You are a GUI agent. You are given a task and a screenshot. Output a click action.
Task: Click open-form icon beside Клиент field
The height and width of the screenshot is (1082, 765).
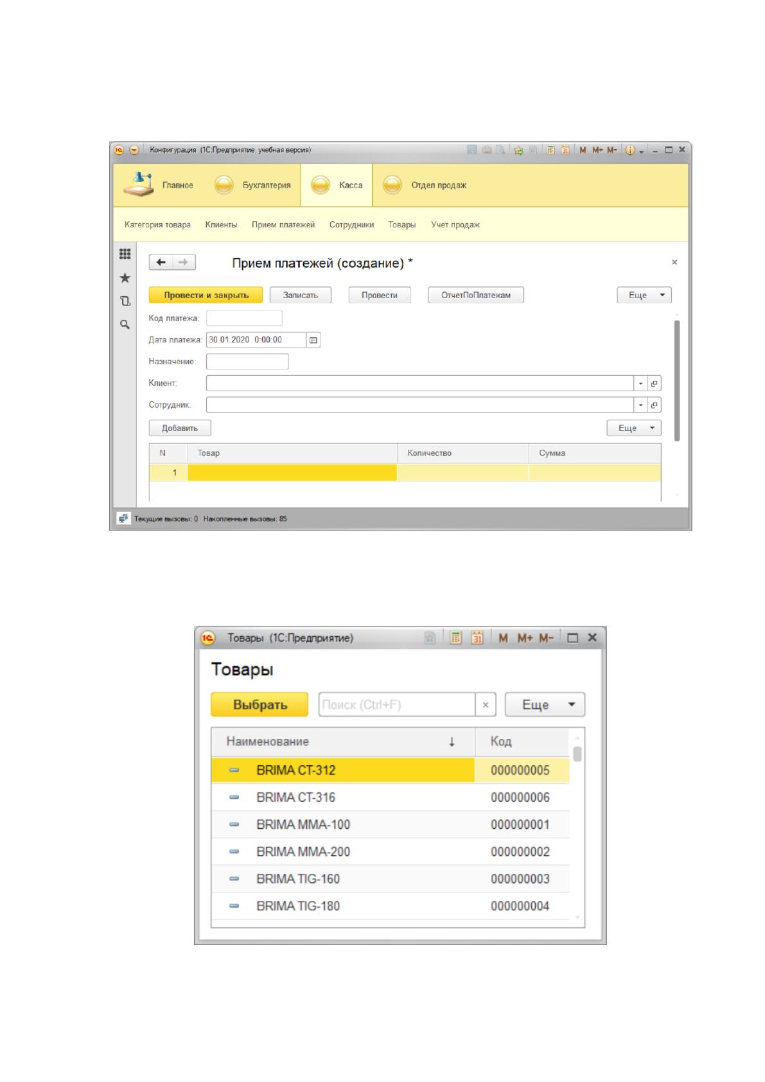click(655, 384)
